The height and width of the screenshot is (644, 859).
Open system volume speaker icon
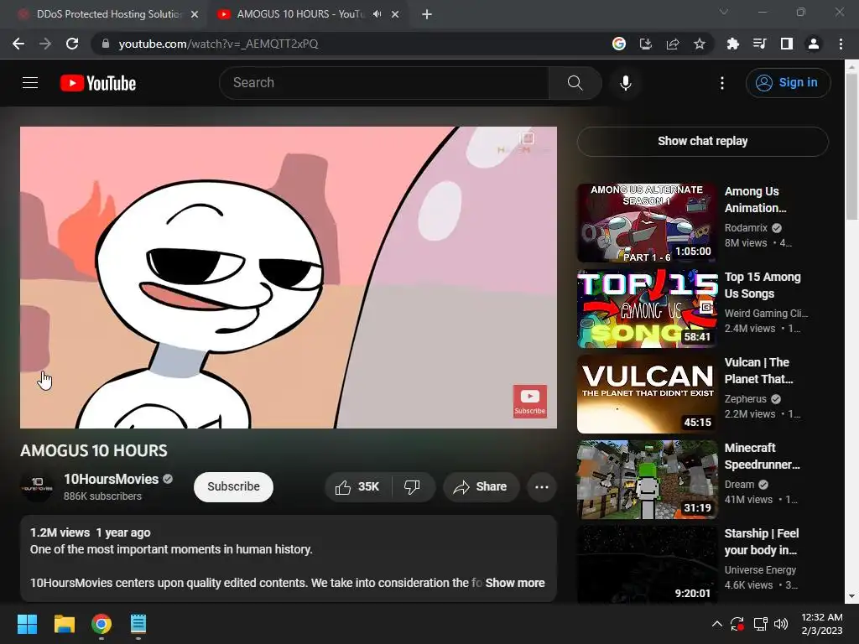781,624
